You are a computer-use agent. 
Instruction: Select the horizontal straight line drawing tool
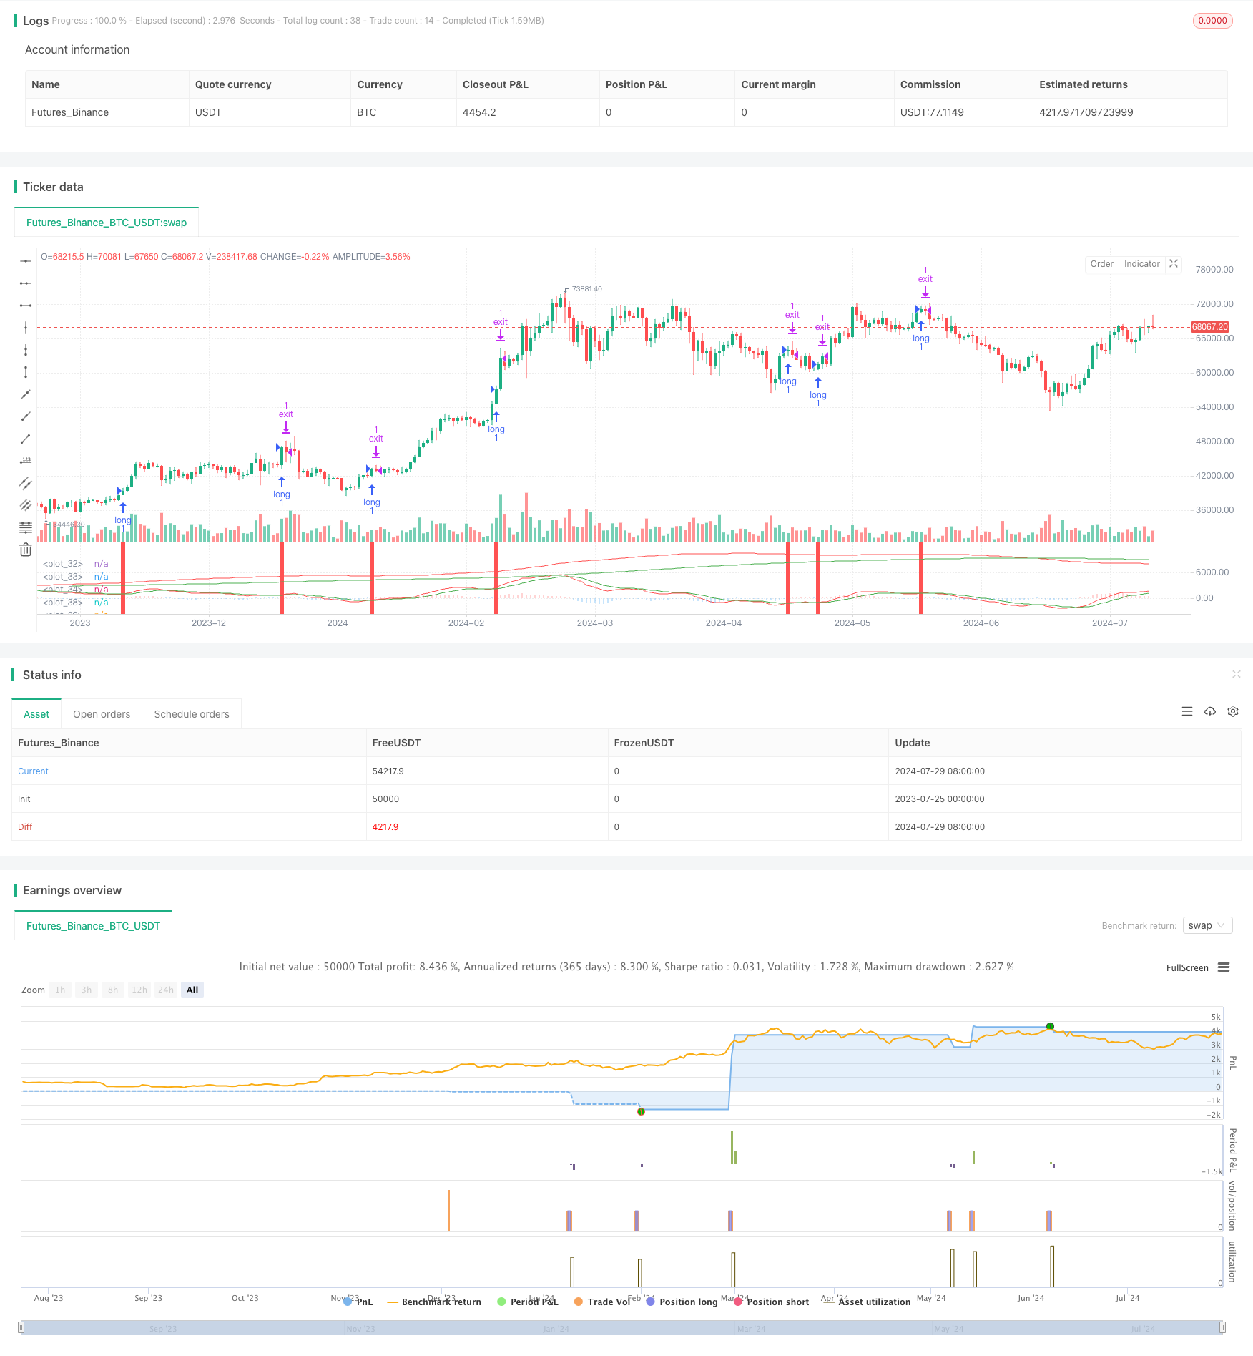[x=26, y=261]
